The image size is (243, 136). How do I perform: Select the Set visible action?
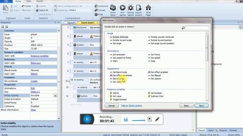pos(117,82)
